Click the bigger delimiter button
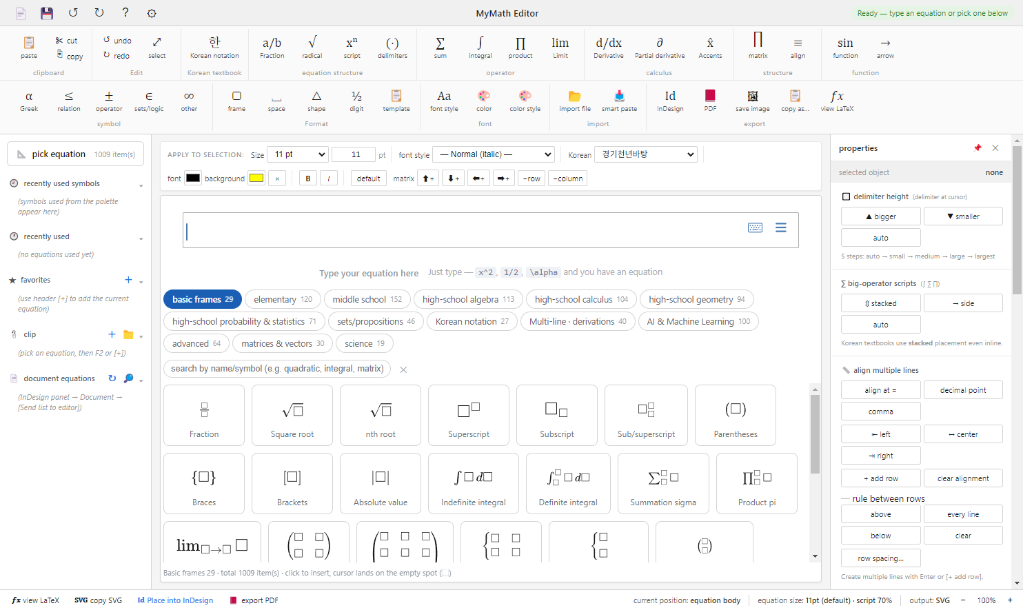Image resolution: width=1023 pixels, height=610 pixels. click(880, 216)
